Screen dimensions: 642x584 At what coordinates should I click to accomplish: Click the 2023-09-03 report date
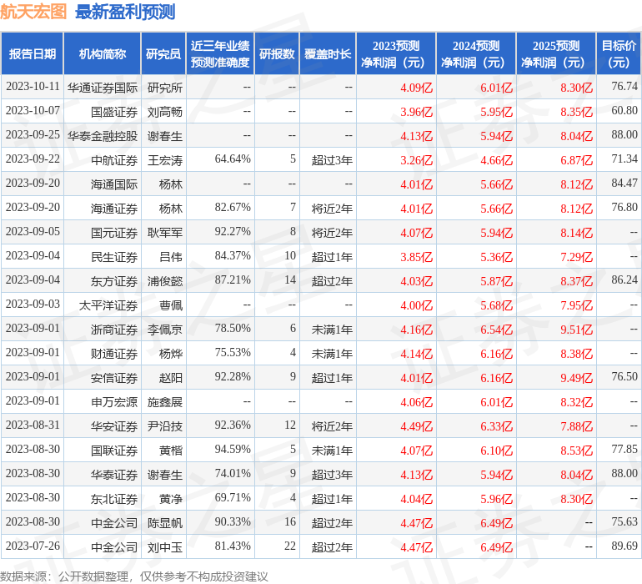[x=33, y=304]
